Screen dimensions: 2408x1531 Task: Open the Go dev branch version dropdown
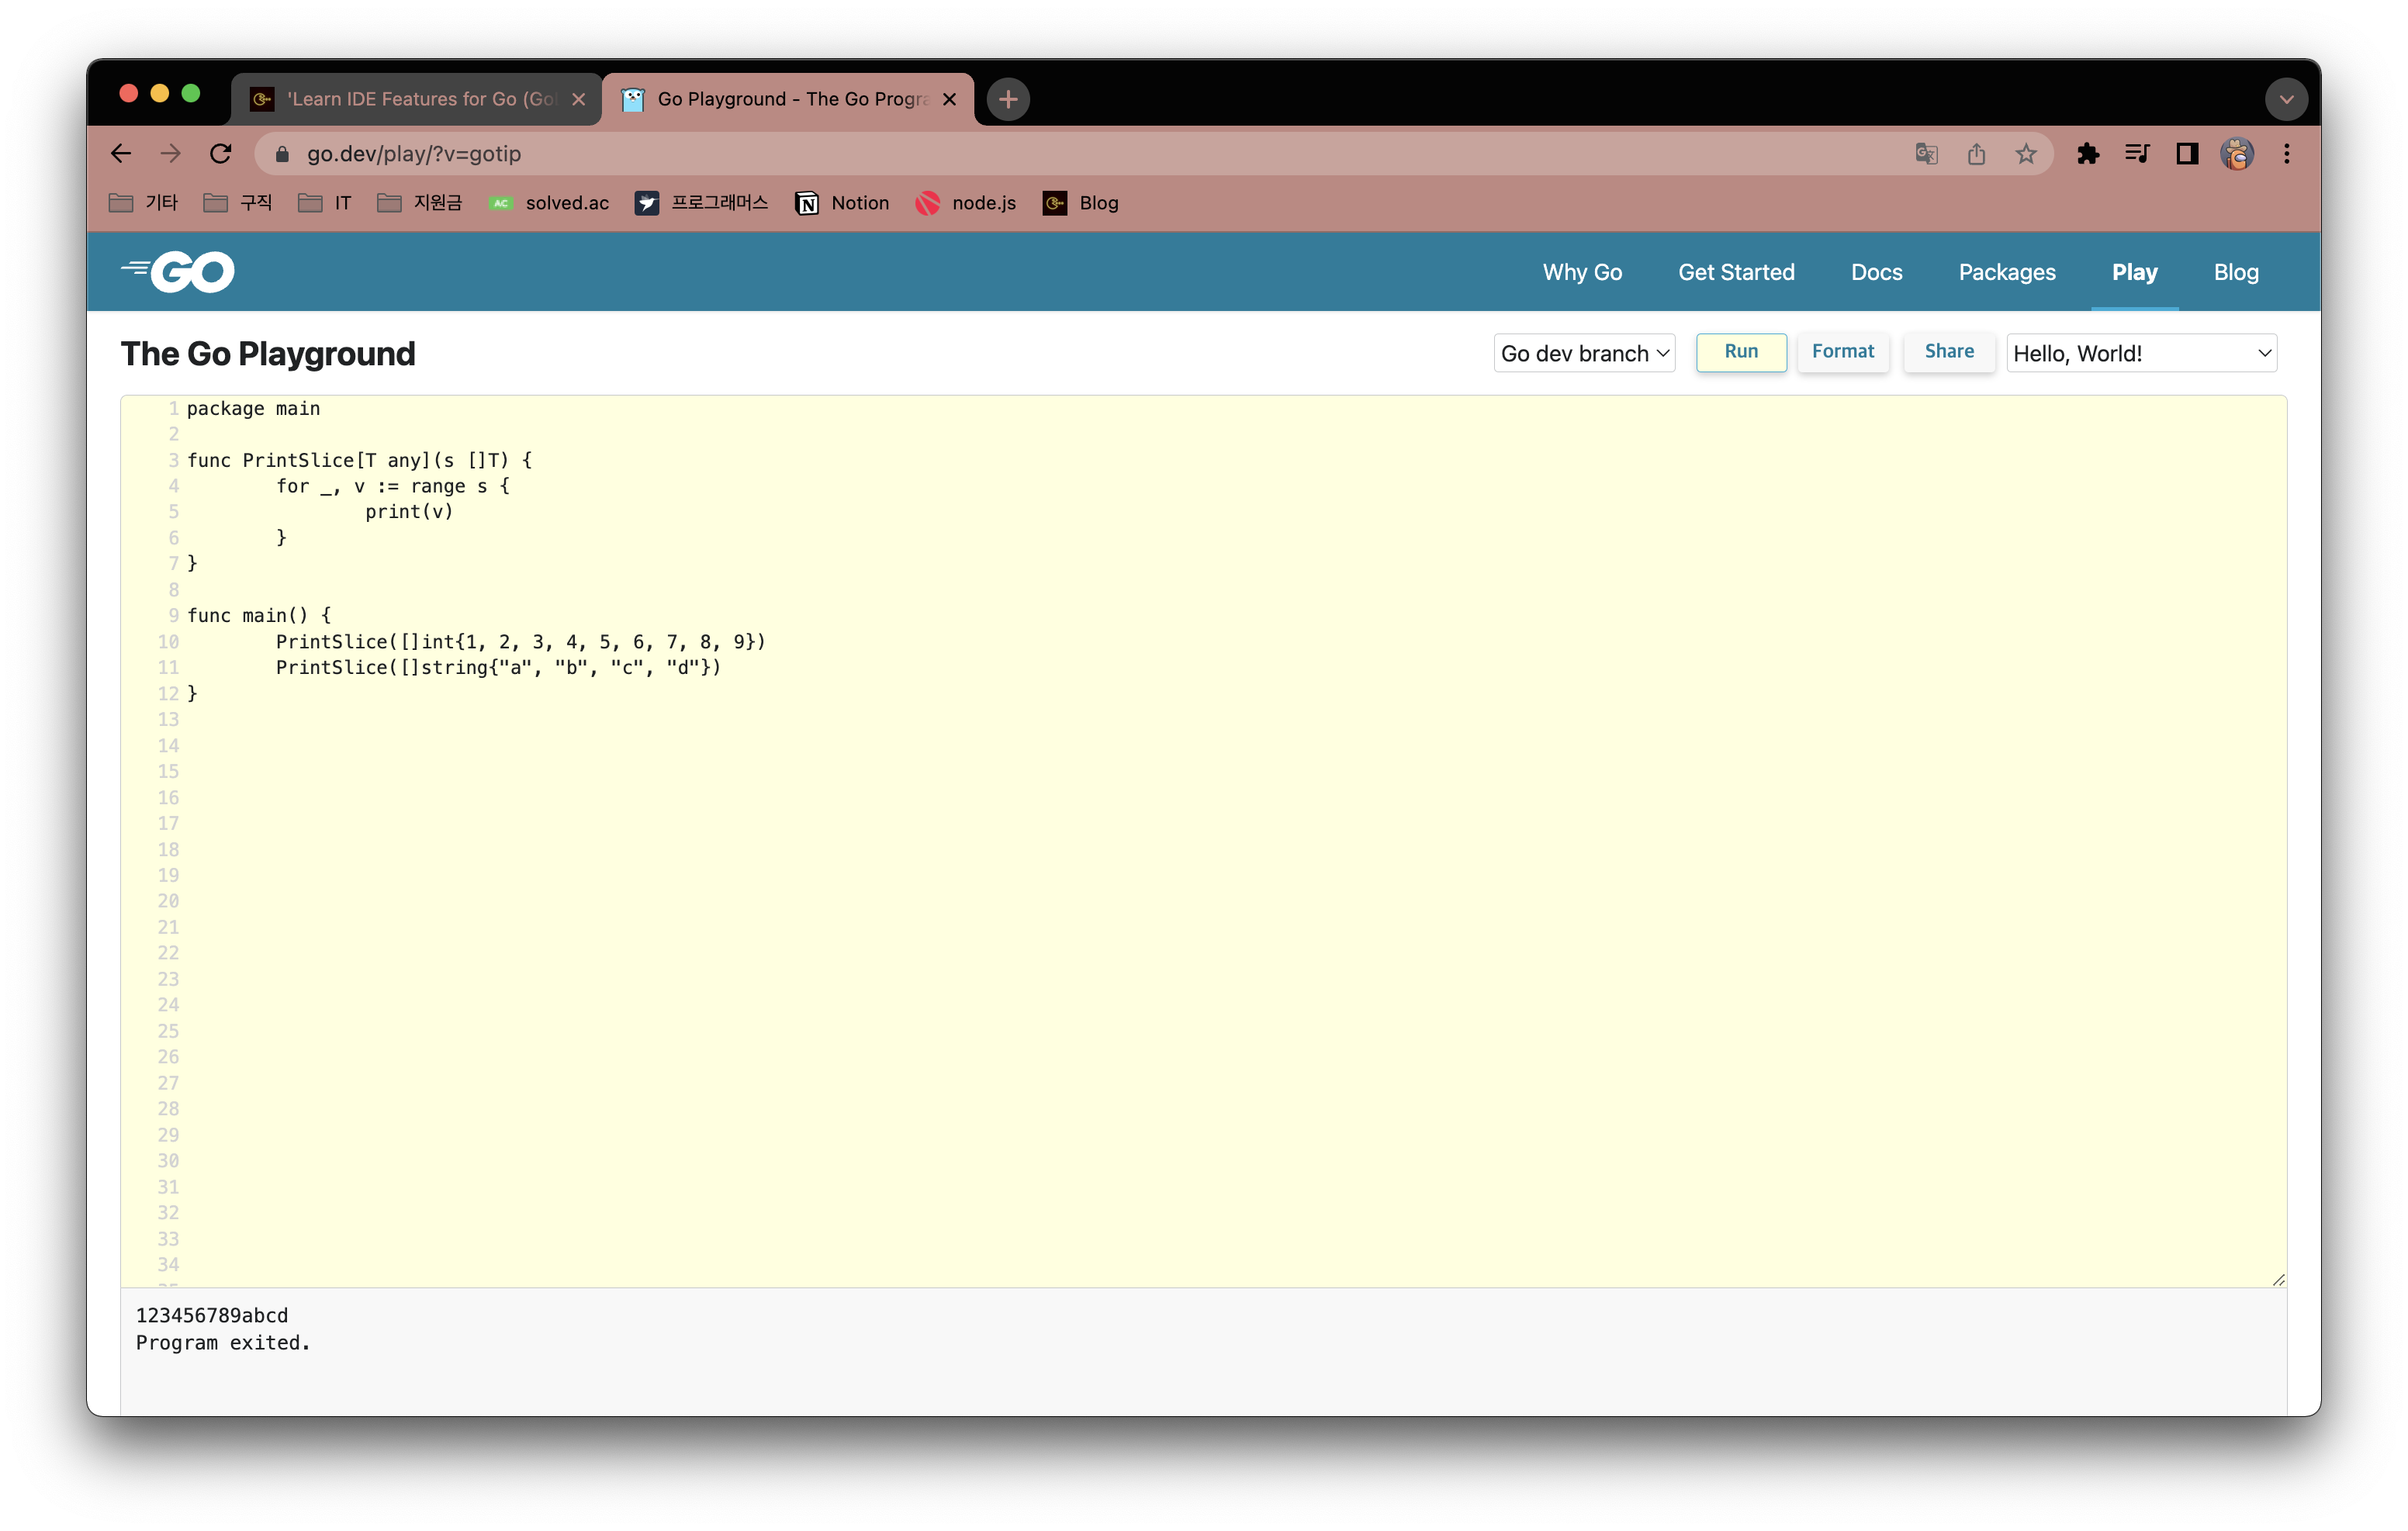[x=1584, y=353]
